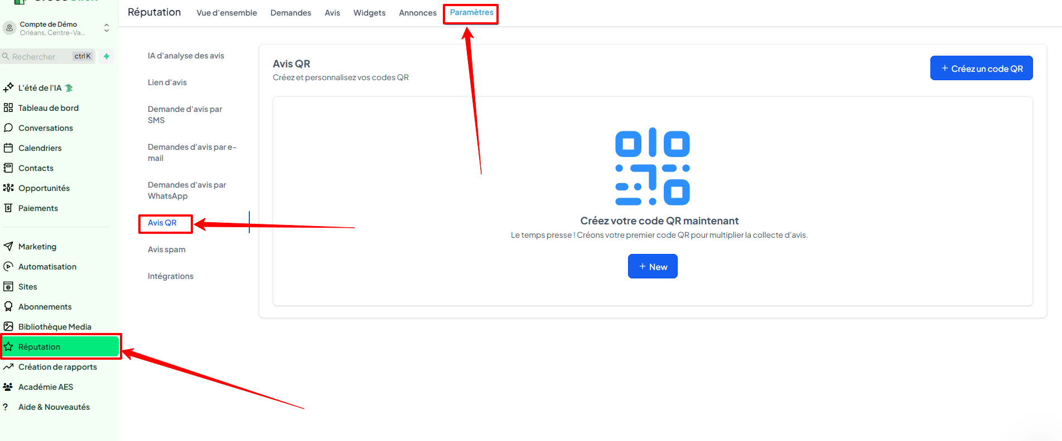The image size is (1062, 441).
Task: Click the Rechercher search field
Action: pos(49,56)
